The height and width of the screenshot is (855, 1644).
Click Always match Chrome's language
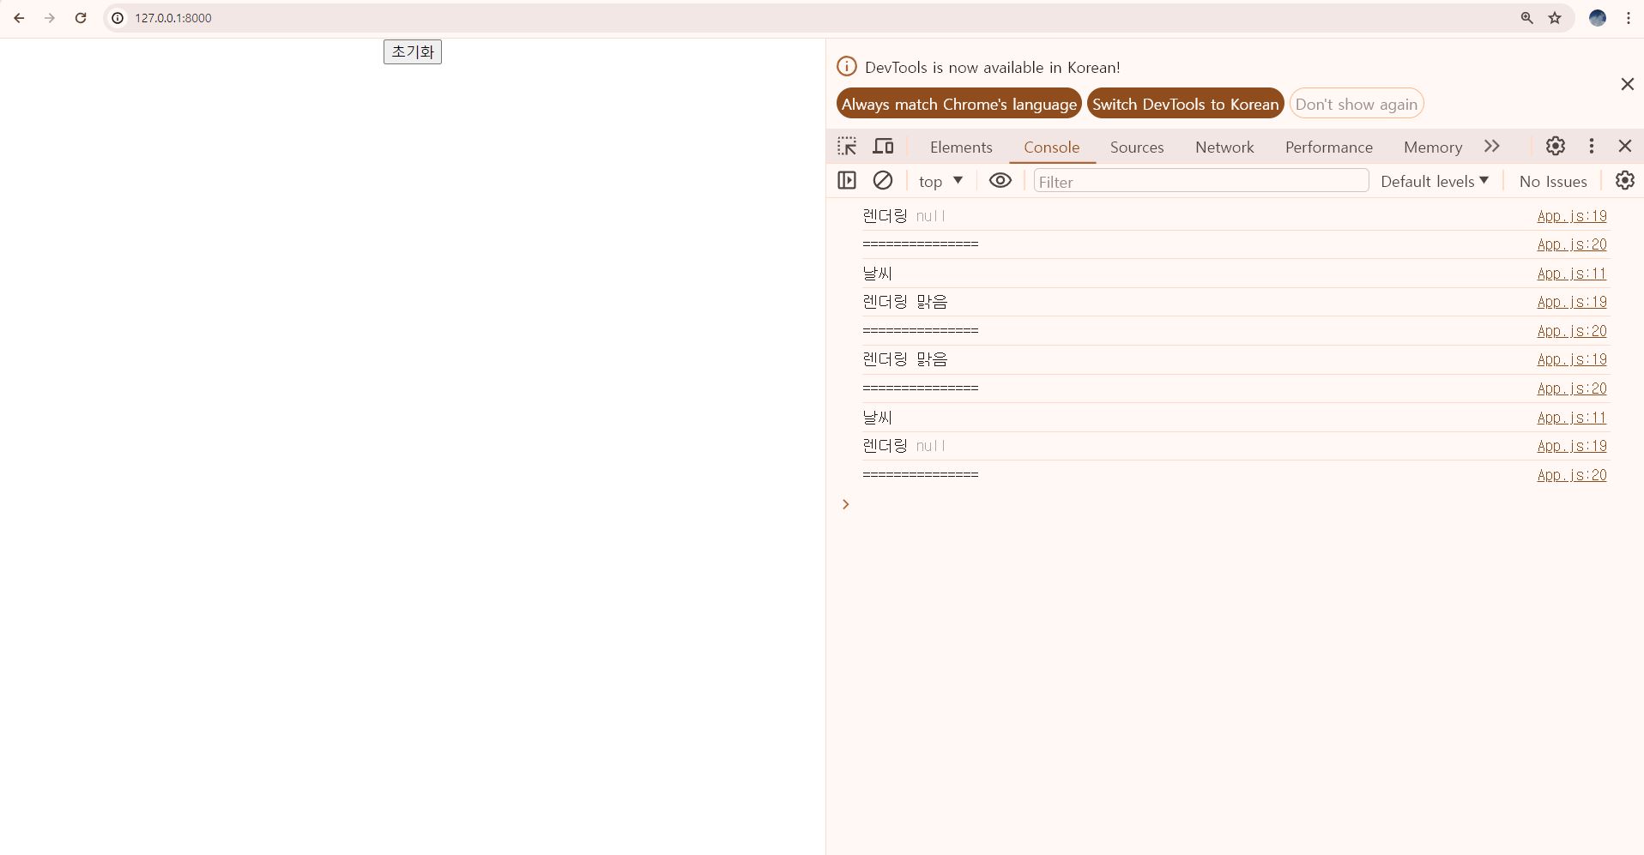coord(959,104)
